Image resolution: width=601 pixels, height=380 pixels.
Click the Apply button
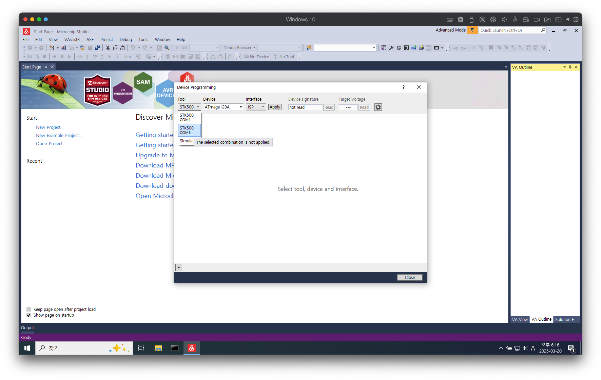[x=275, y=107]
